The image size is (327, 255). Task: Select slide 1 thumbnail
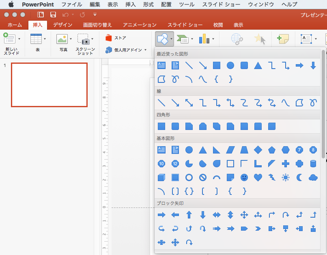pyautogui.click(x=49, y=84)
